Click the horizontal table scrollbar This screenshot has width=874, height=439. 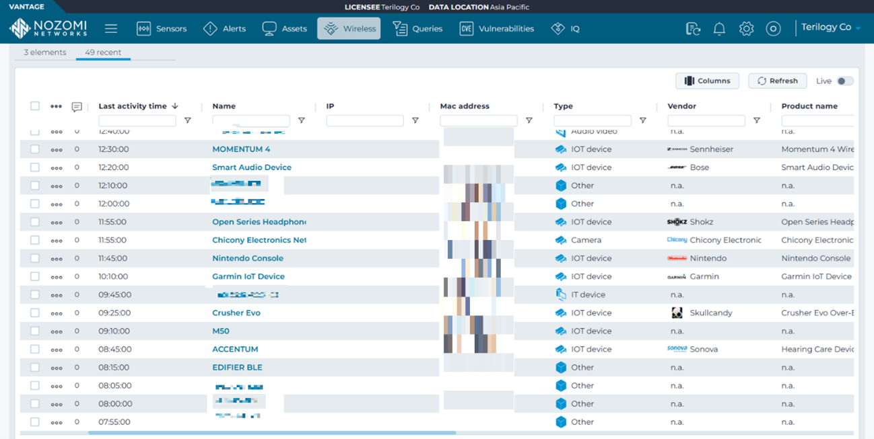272,433
